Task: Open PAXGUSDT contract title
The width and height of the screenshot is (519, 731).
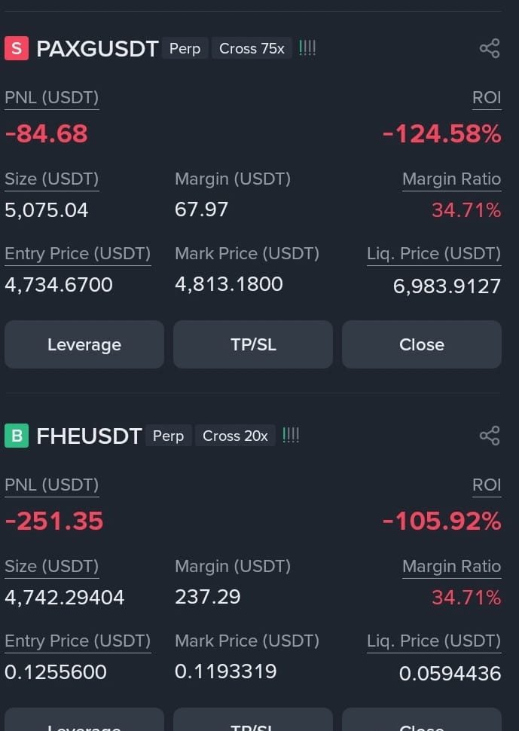Action: [97, 48]
